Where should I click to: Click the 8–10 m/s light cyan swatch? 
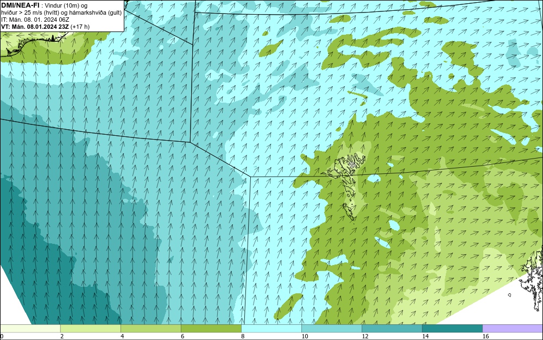coord(271,328)
